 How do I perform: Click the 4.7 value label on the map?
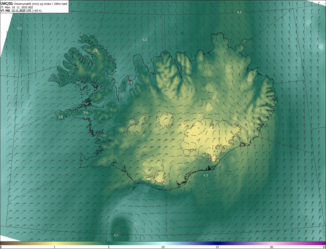click(x=116, y=236)
